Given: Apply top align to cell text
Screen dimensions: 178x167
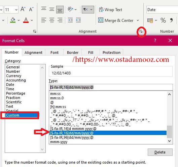Looking at the screenshot, I should (44, 9).
